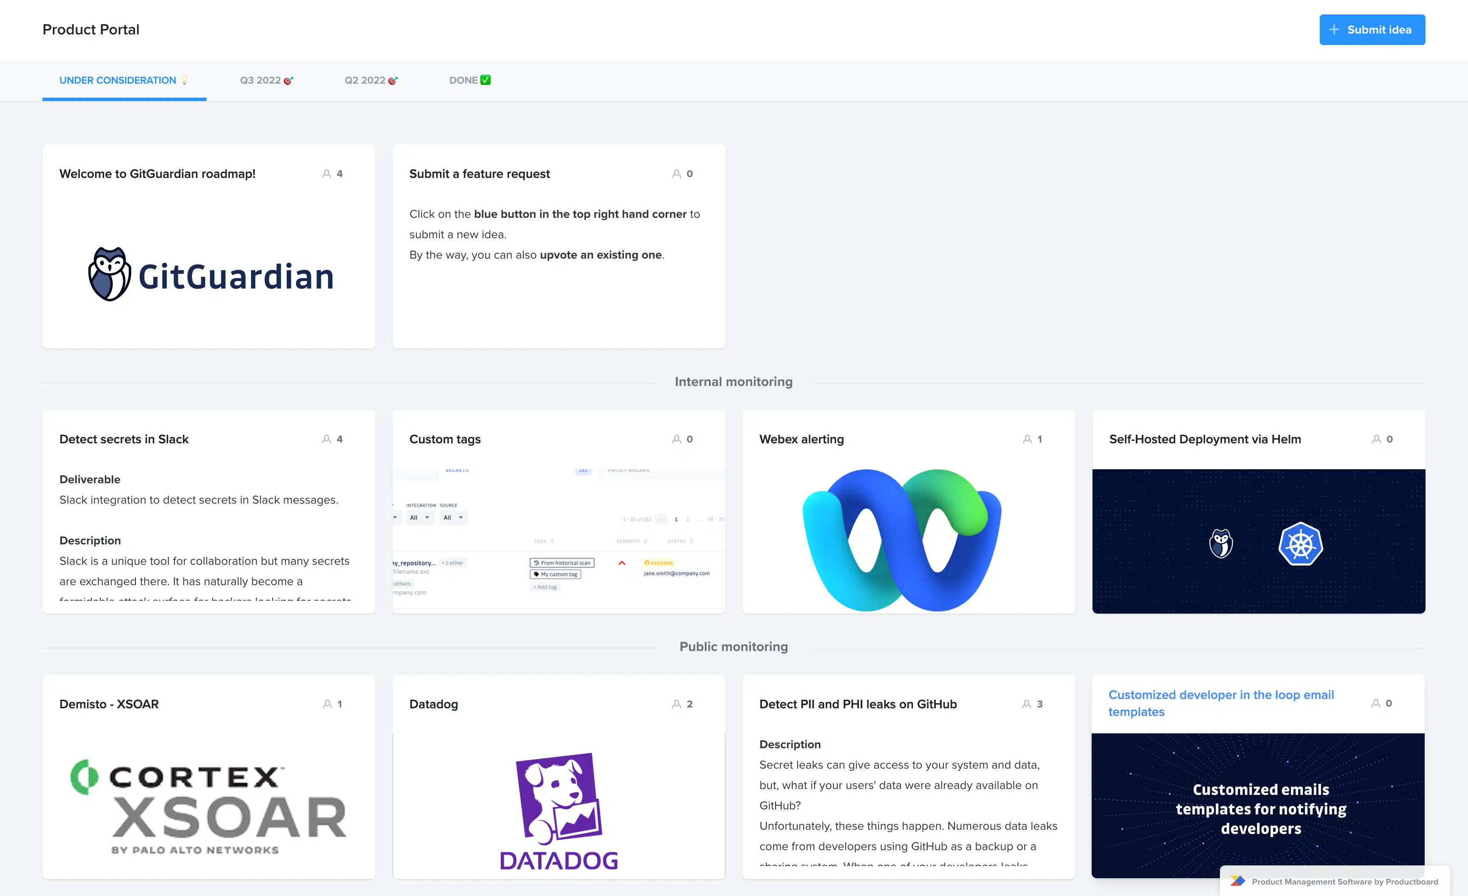This screenshot has width=1468, height=896.
Task: Upvote icon on Welcome to GitGuardian roadmap card
Action: (327, 174)
